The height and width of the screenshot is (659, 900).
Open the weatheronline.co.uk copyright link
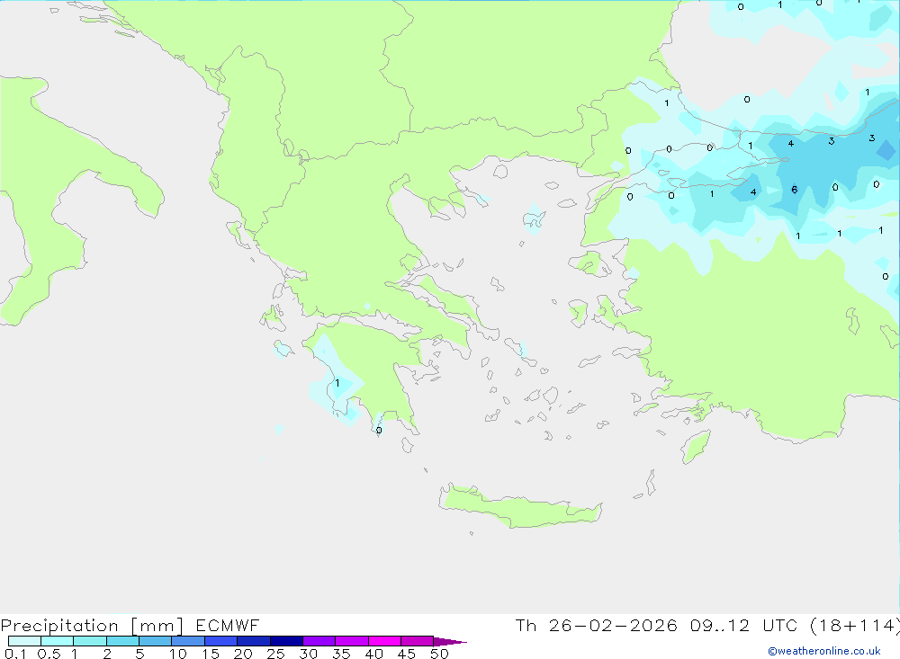[823, 651]
